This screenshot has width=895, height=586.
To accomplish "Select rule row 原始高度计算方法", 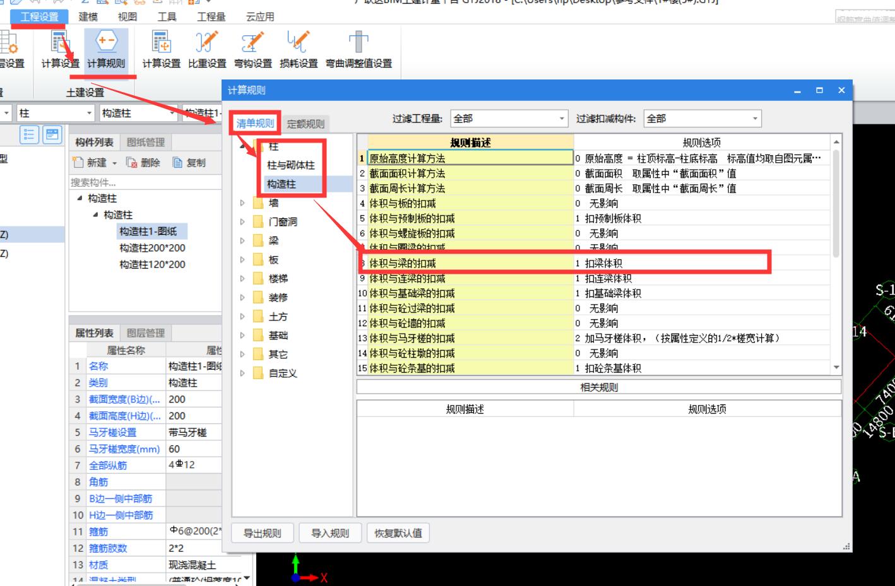I will pyautogui.click(x=593, y=158).
